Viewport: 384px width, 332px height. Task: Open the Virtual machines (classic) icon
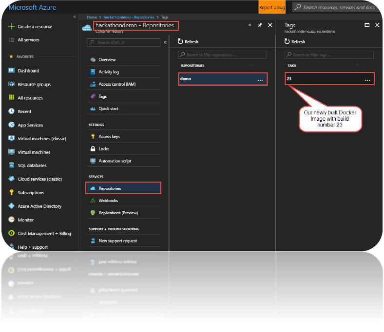(11, 138)
